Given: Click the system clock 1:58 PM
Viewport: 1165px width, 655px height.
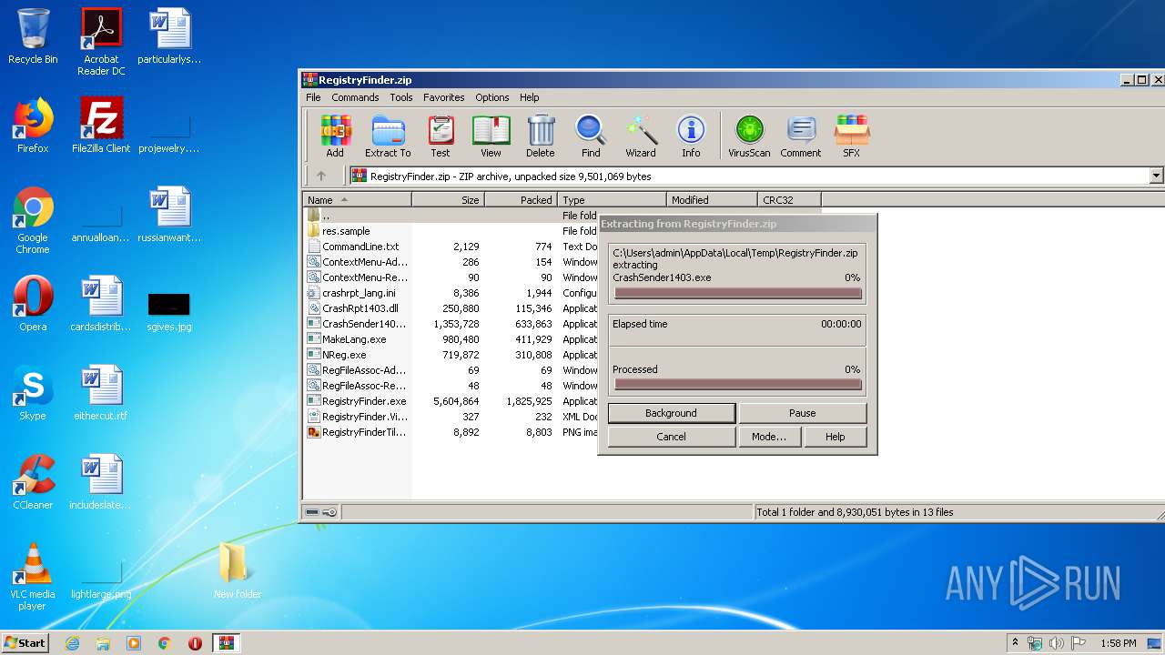Looking at the screenshot, I should tap(1118, 643).
